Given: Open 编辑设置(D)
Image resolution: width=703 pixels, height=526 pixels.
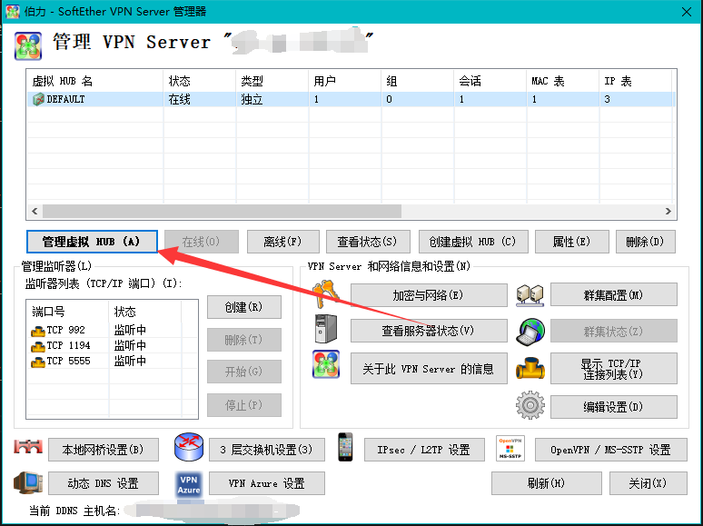Looking at the screenshot, I should (613, 407).
